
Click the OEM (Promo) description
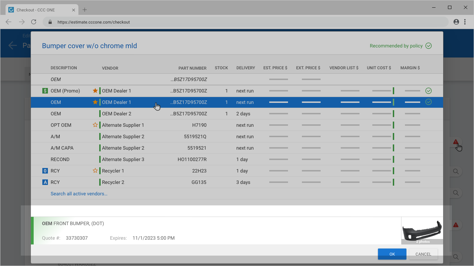click(65, 91)
